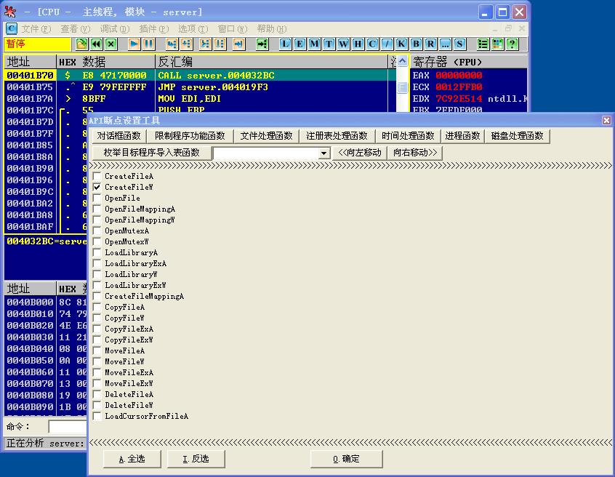Open Executable modules with E icon

(x=300, y=44)
